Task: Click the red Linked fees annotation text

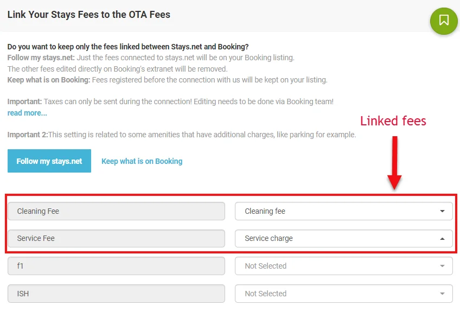Action: 393,120
